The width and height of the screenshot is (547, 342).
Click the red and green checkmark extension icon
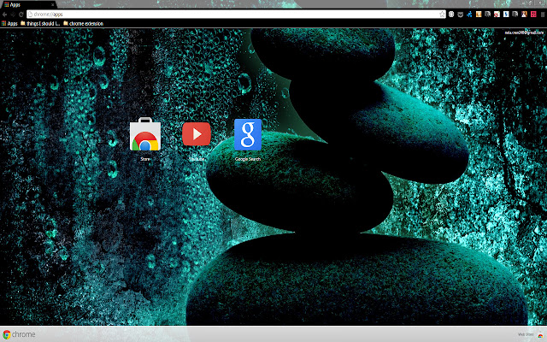point(497,15)
